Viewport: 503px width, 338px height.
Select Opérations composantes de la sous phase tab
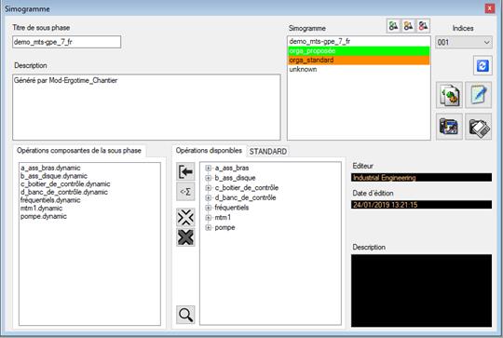79,151
